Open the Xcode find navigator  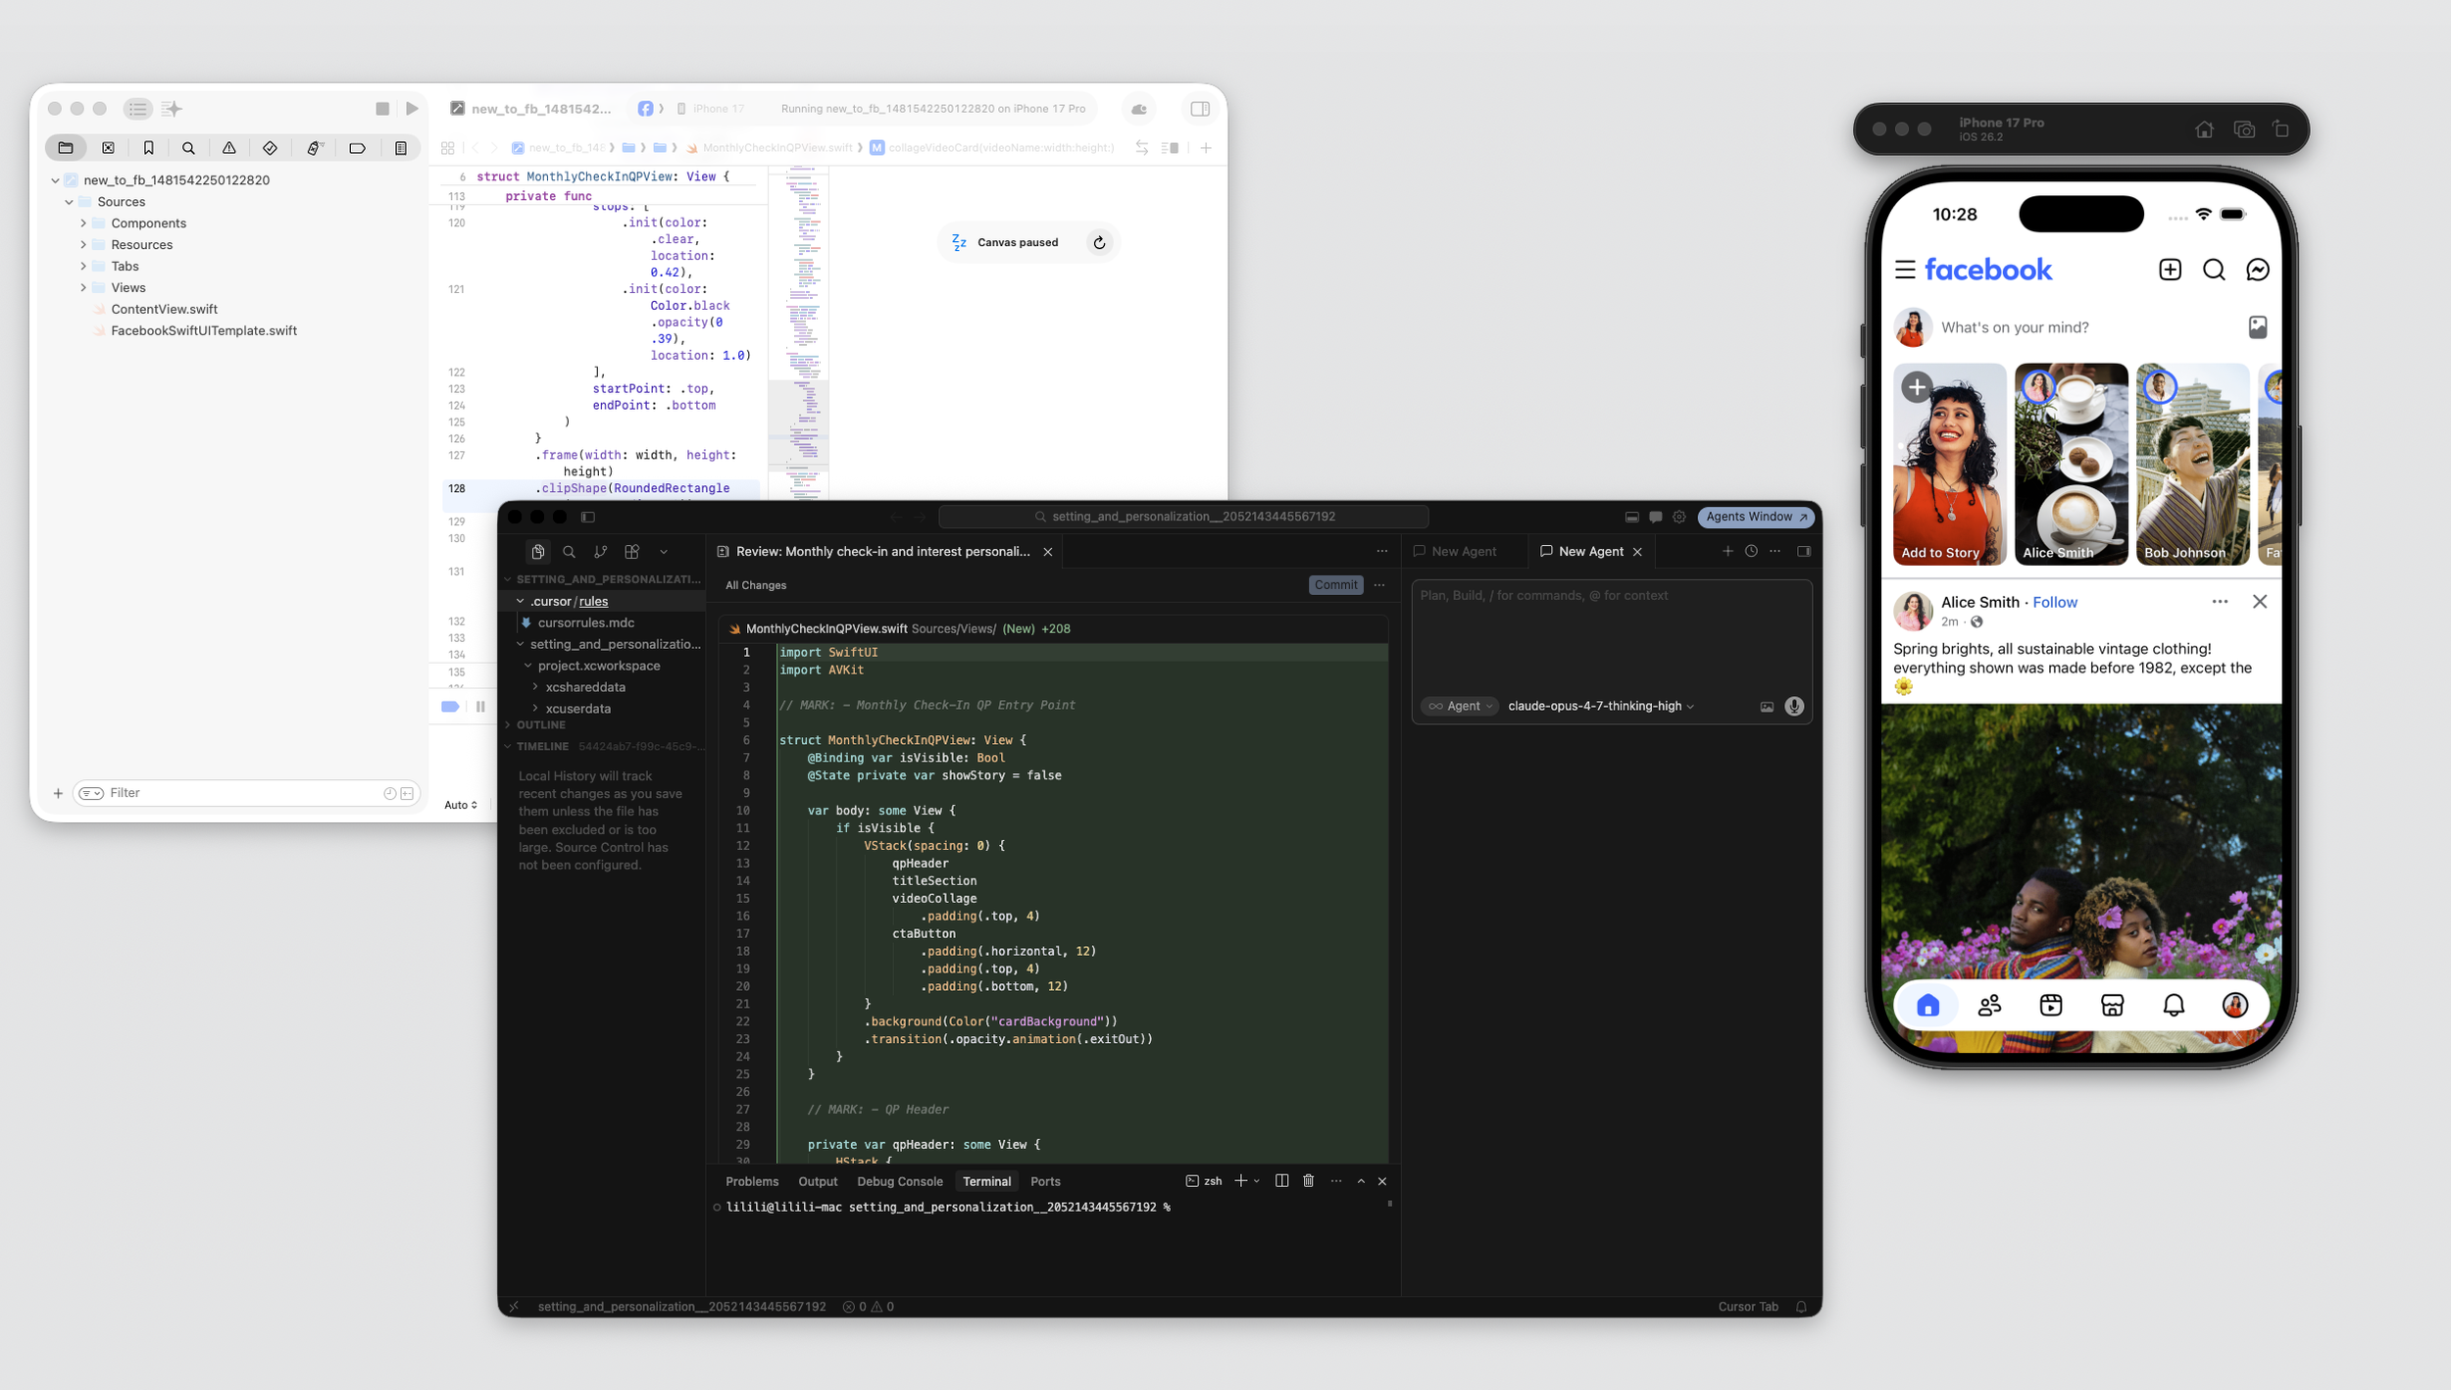tap(188, 148)
